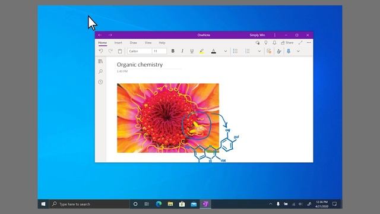Viewport: 380px width, 214px height.
Task: Click the microphone tray icon
Action: coord(278,204)
